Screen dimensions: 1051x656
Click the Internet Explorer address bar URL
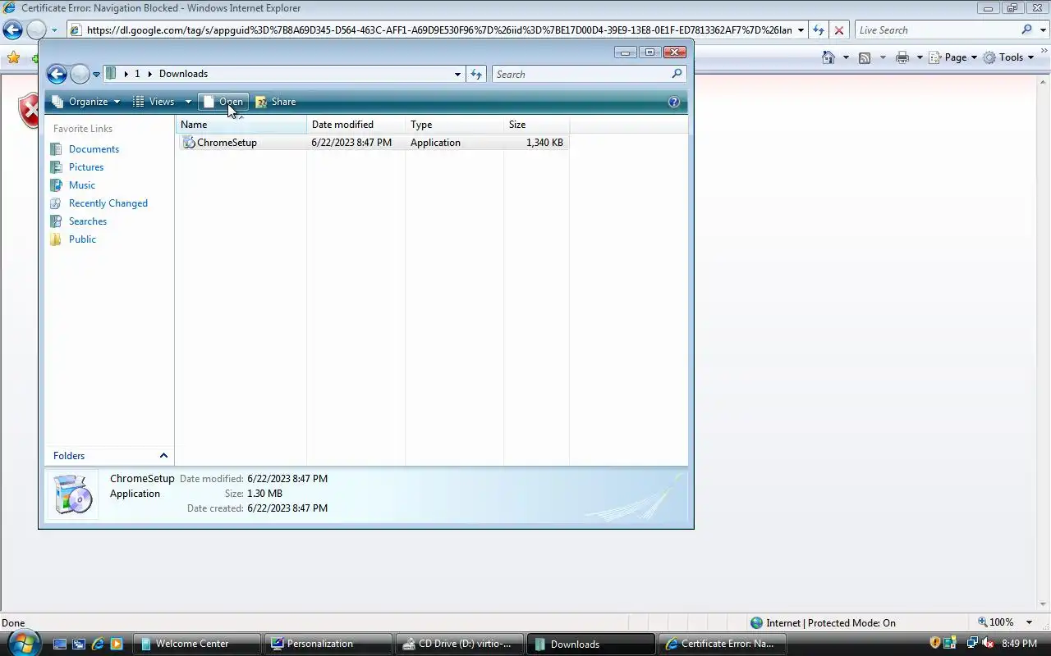tap(439, 30)
